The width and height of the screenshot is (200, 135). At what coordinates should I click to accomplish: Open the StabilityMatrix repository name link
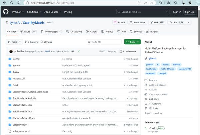click(34, 23)
